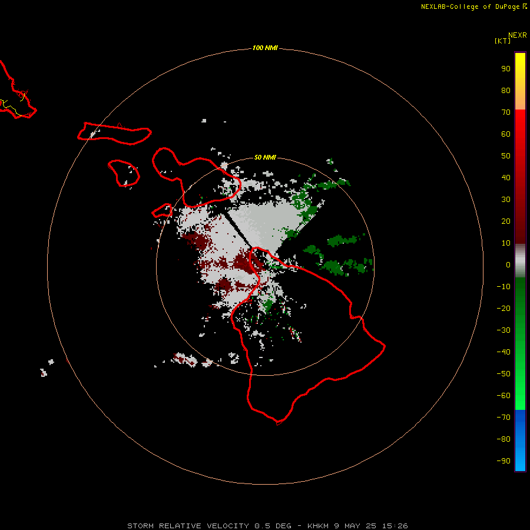Click the 10 value on the velocity scale
530x530 pixels.
(506, 243)
